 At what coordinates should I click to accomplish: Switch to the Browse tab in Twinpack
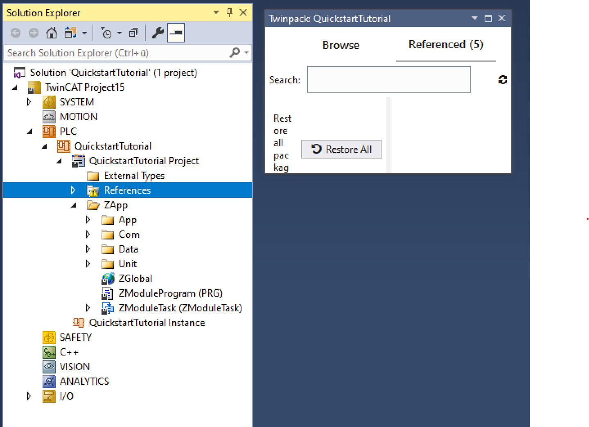coord(341,45)
